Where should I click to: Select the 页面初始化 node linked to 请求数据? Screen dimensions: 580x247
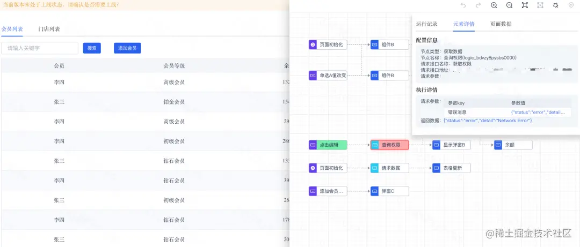[x=328, y=168]
